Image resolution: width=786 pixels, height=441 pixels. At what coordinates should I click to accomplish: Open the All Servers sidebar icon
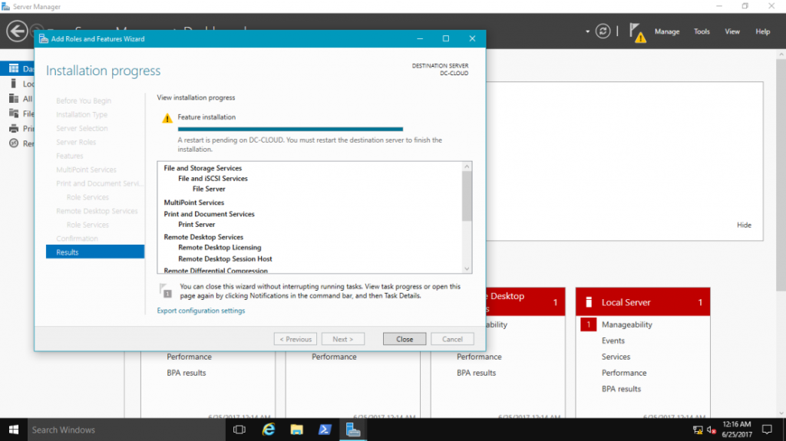pos(14,99)
